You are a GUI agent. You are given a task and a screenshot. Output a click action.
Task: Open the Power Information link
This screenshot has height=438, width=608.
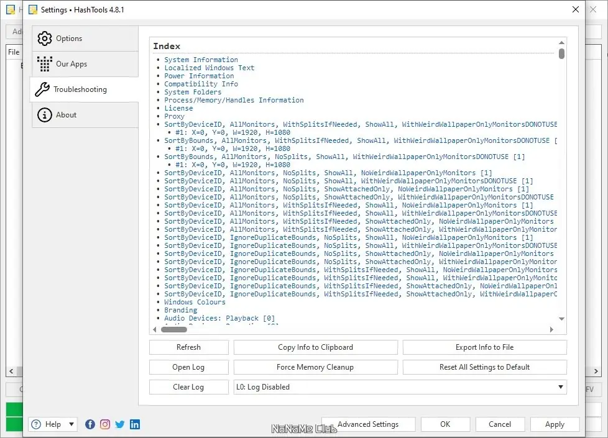(199, 76)
